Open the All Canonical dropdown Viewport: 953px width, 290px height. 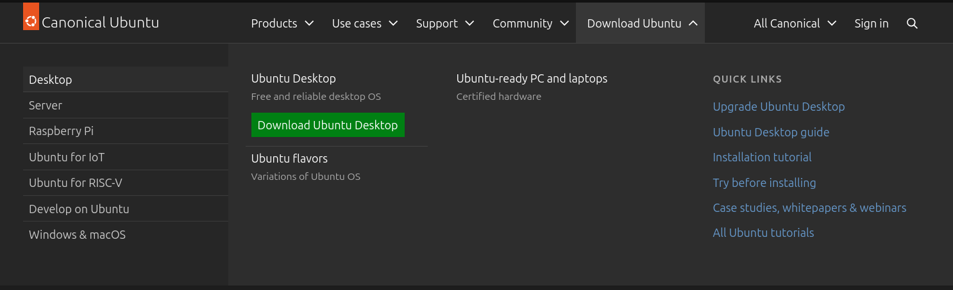point(795,24)
